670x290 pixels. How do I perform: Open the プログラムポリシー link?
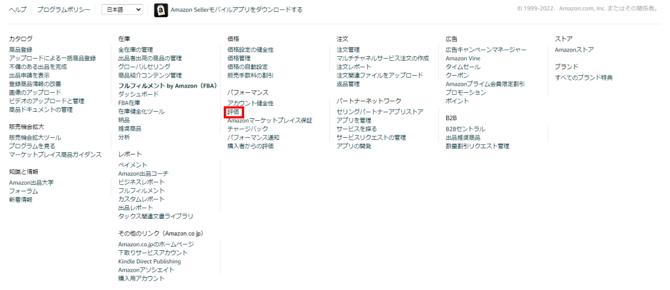point(63,10)
